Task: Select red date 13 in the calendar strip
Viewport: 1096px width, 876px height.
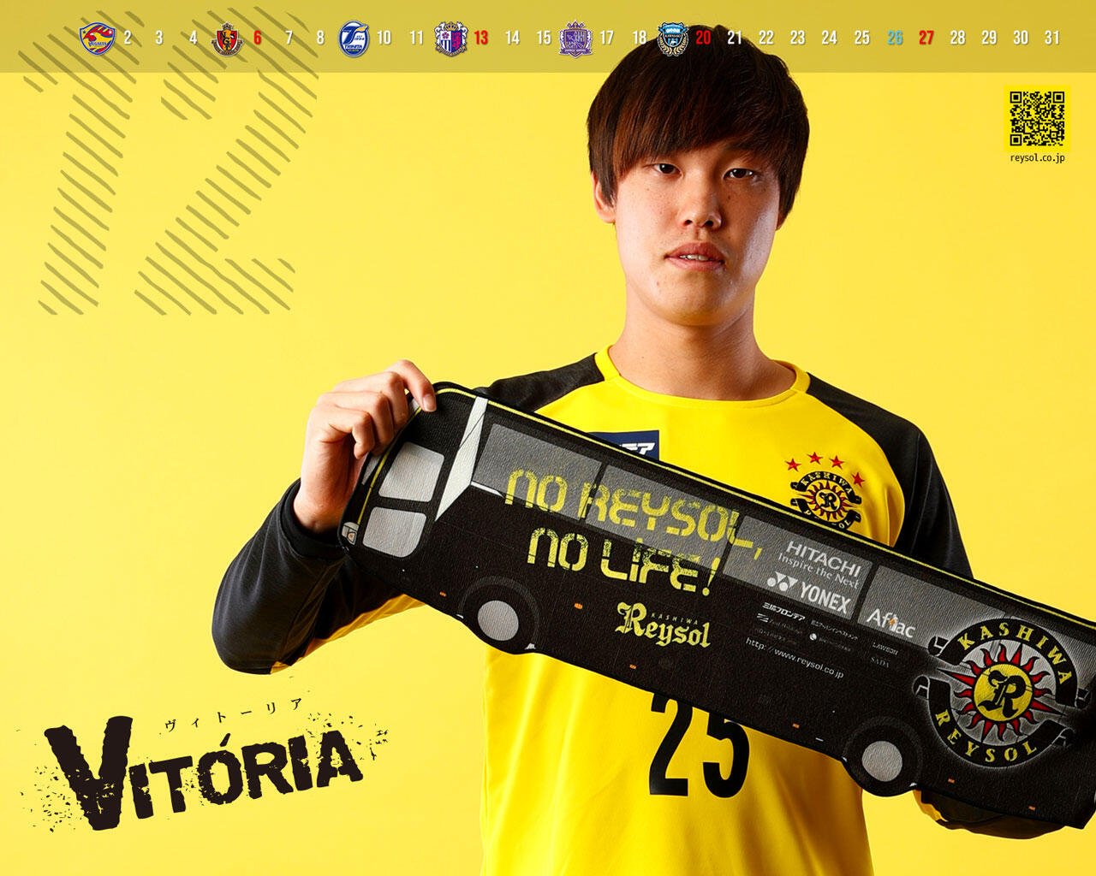Action: tap(481, 38)
